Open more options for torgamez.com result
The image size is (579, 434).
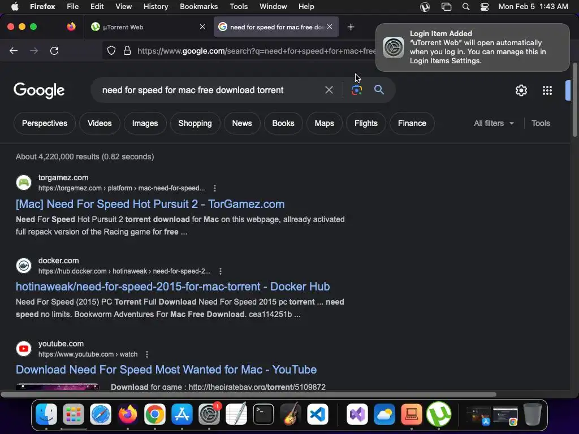214,188
